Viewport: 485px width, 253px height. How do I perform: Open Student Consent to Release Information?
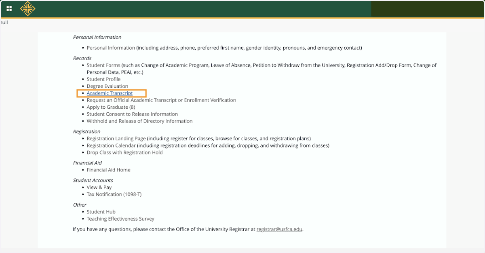[132, 114]
